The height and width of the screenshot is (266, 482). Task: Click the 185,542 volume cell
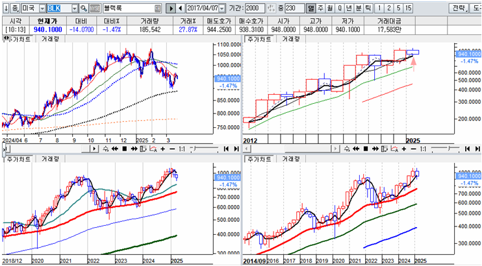[x=149, y=30]
